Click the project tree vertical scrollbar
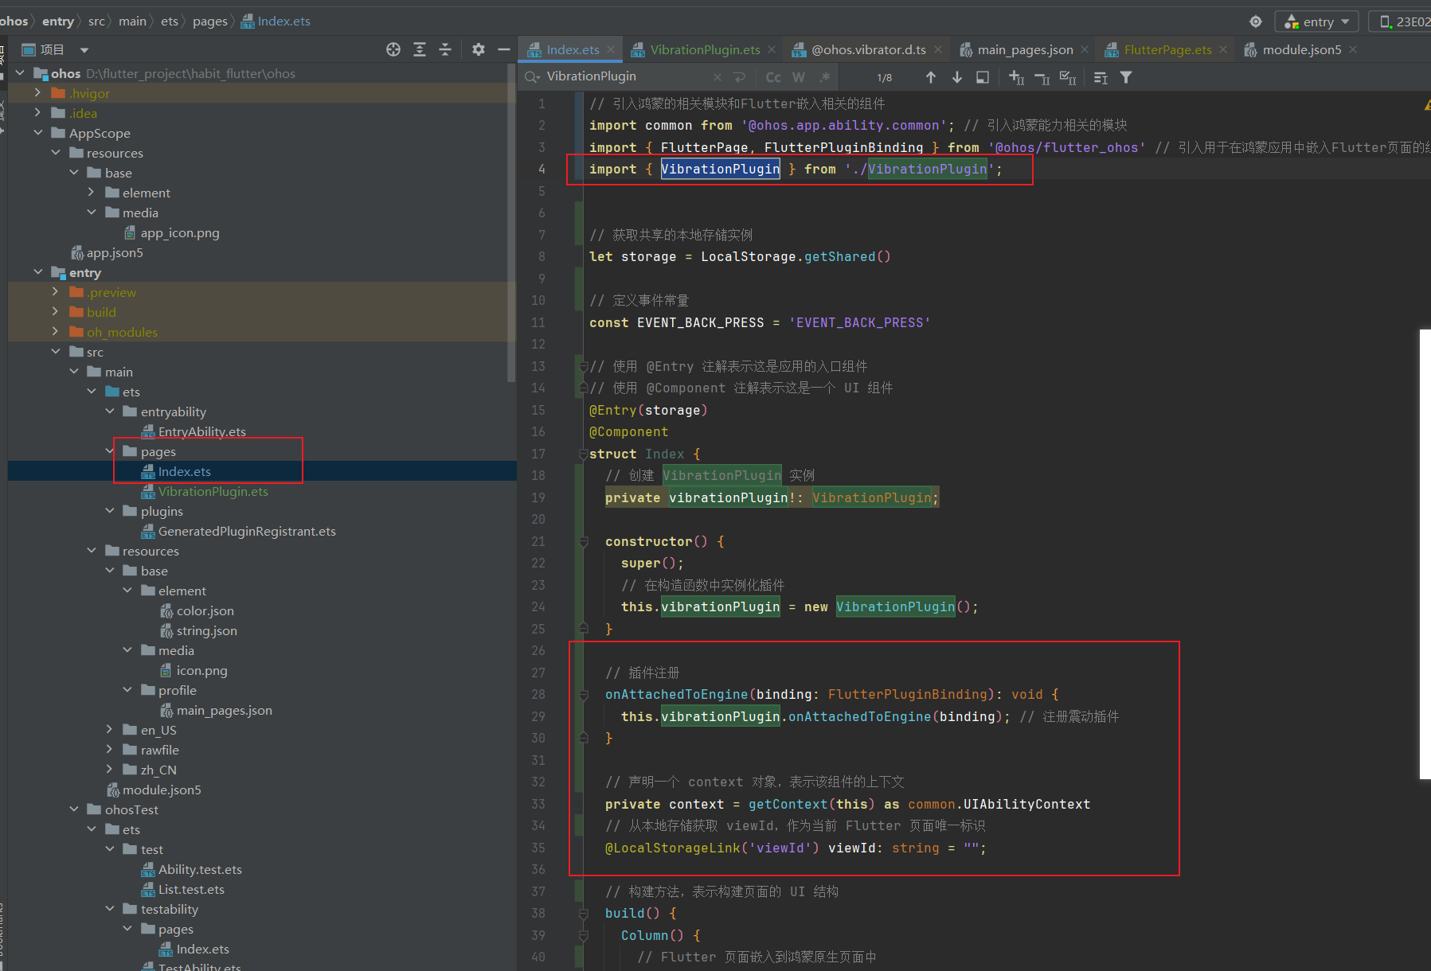1431x971 pixels. (511, 223)
